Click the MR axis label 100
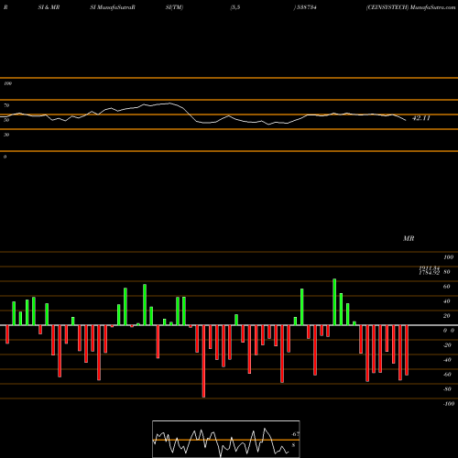 click(x=449, y=257)
